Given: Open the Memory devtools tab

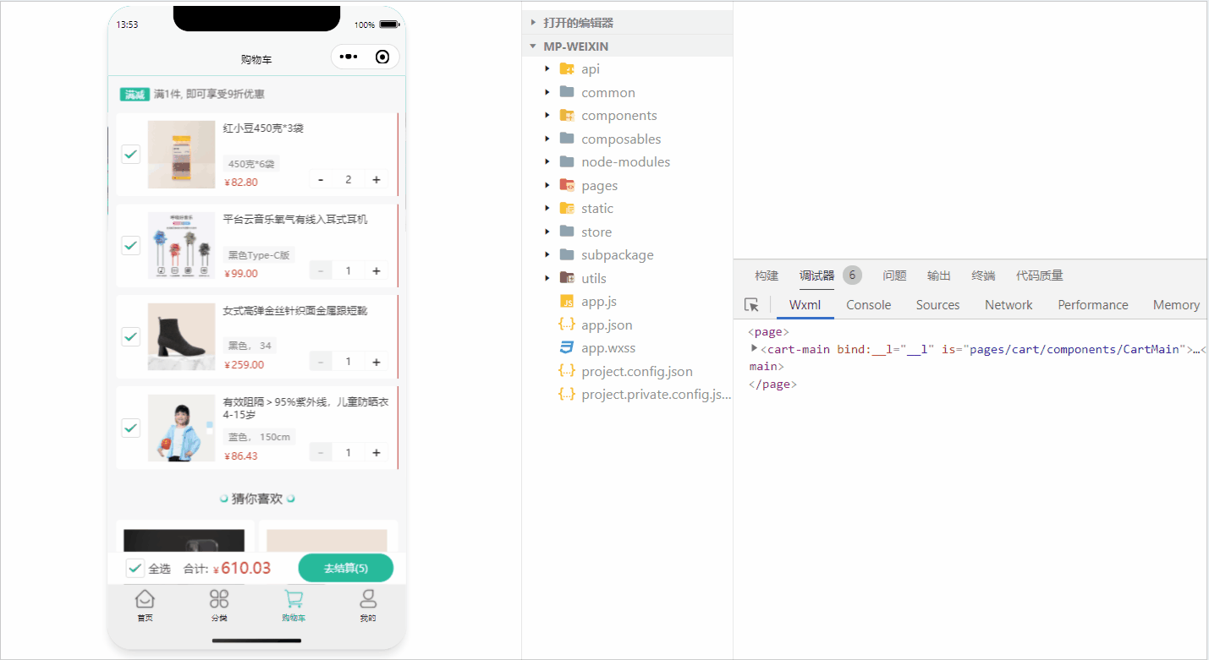Looking at the screenshot, I should click(1176, 305).
